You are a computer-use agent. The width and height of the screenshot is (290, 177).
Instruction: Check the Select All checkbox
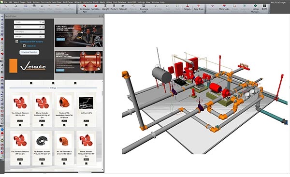(x=24, y=46)
